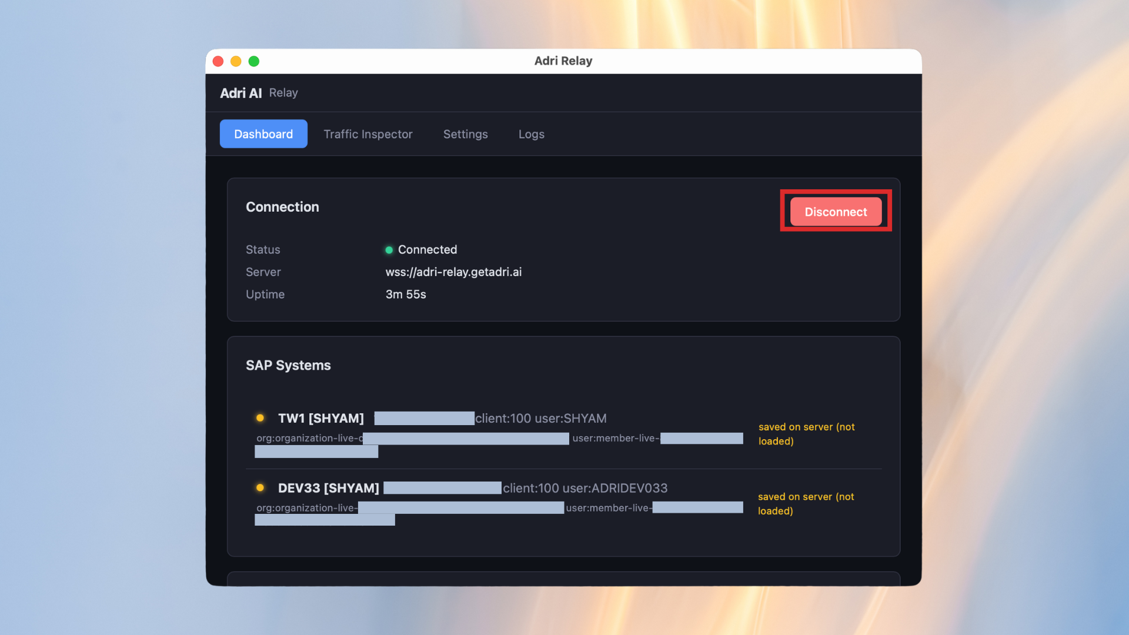Image resolution: width=1129 pixels, height=635 pixels.
Task: Select the TW1 [SHYAM] SAP system entry
Action: click(321, 418)
